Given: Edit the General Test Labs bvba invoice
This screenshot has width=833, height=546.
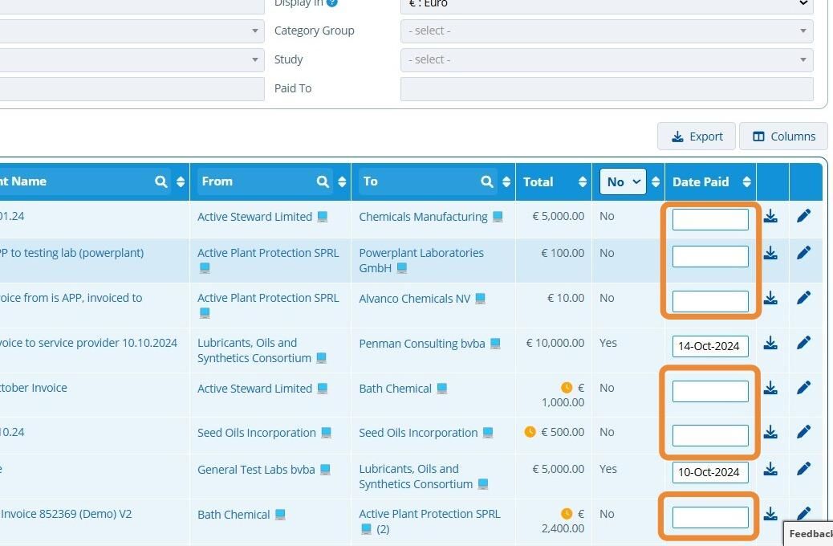Looking at the screenshot, I should (x=804, y=468).
